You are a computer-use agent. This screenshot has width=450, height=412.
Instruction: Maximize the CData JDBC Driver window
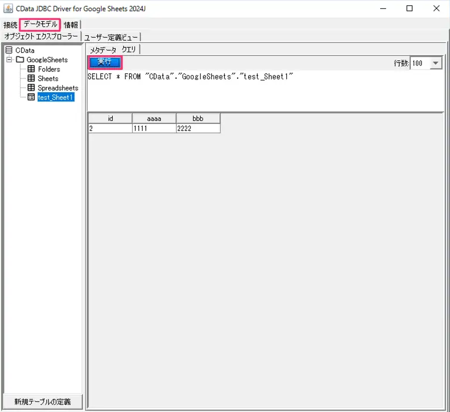click(x=410, y=8)
